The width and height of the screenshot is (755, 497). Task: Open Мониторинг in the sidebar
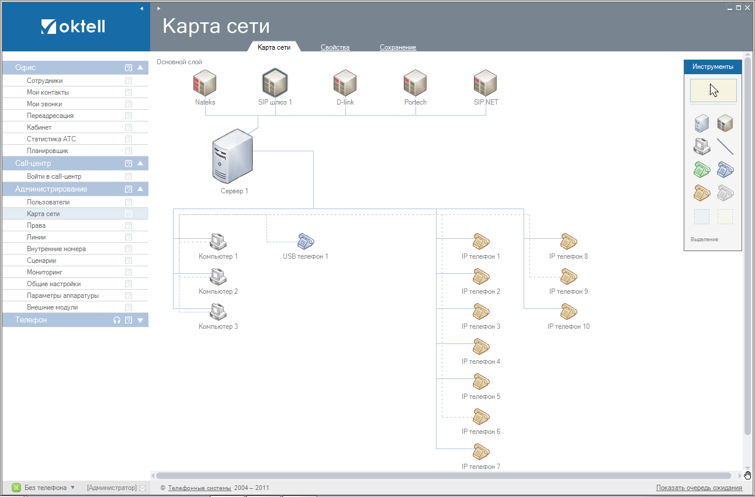(44, 272)
